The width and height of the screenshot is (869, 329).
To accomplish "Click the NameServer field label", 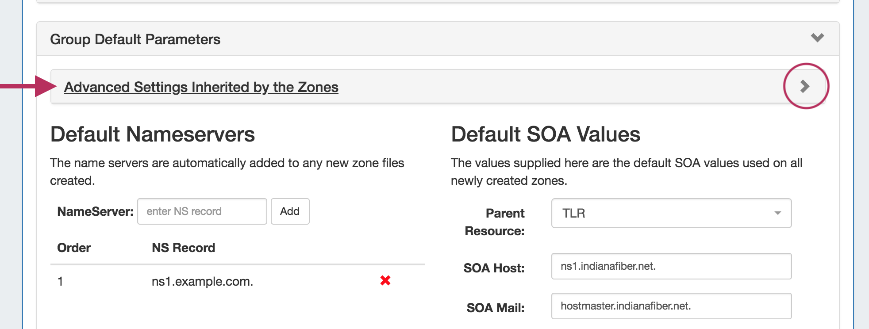I will pos(95,212).
